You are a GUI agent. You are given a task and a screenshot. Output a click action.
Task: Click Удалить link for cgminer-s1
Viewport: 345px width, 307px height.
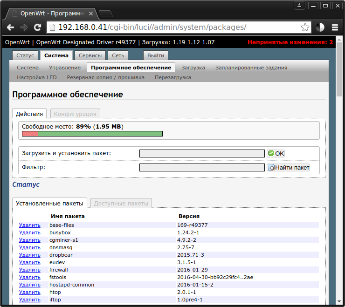pos(30,240)
